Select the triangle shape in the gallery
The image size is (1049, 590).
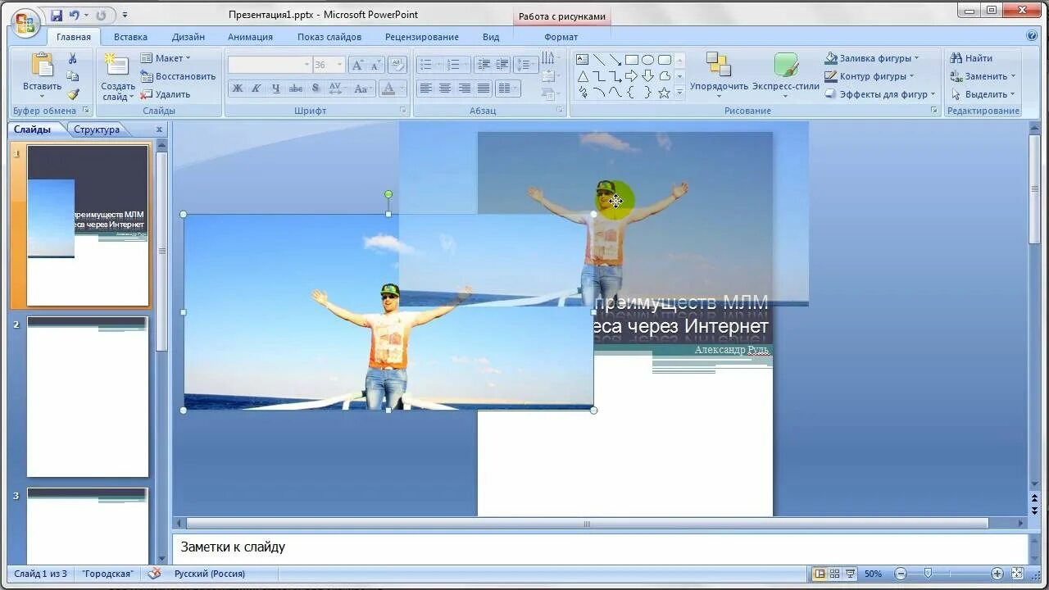(x=582, y=76)
